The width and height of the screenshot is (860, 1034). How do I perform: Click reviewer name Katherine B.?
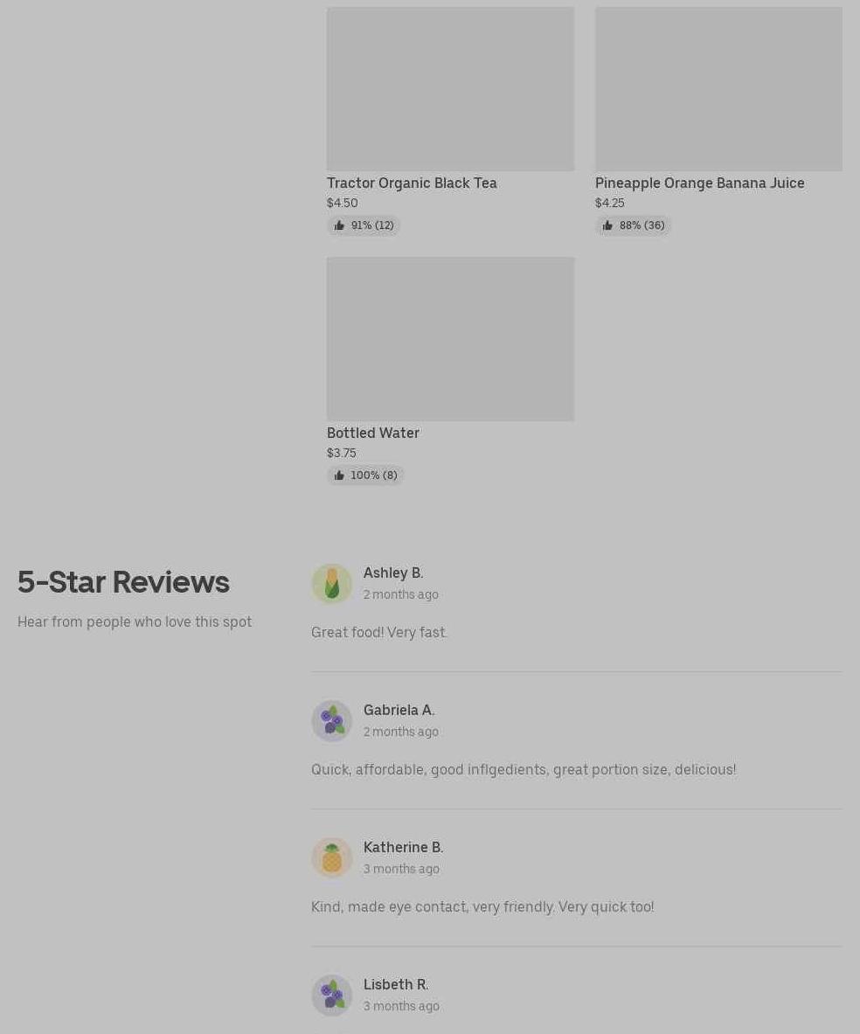tap(403, 847)
